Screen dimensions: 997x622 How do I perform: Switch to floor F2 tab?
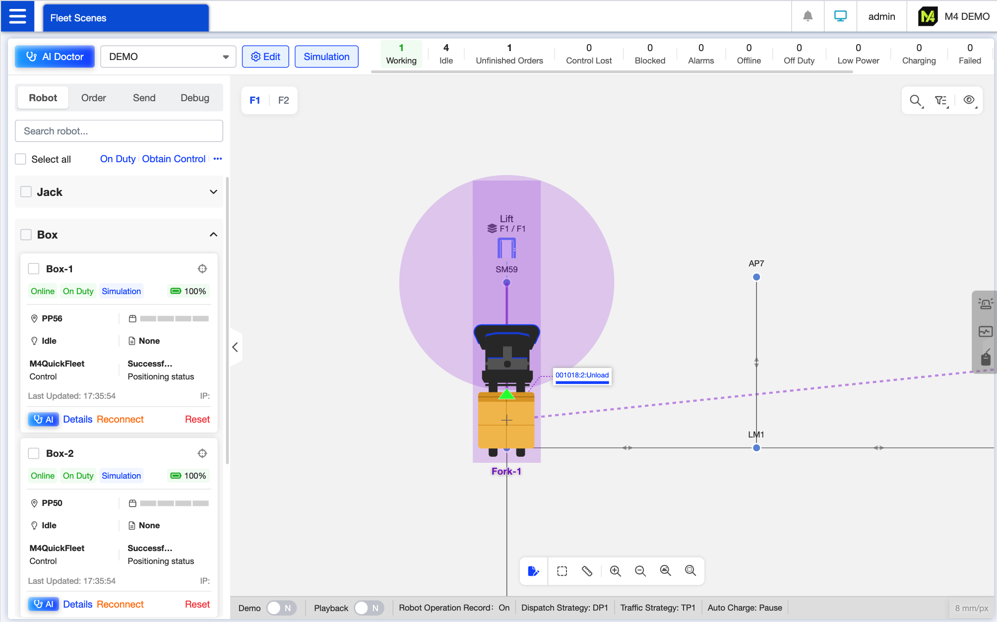[283, 100]
